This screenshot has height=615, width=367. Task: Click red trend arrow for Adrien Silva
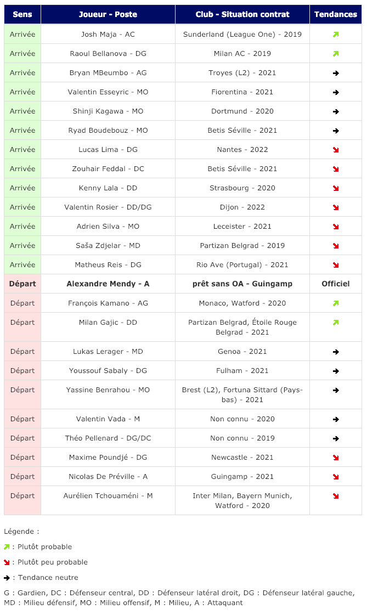[x=336, y=227]
